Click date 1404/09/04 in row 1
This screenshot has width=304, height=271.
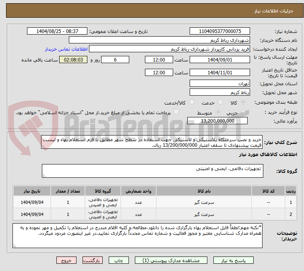pos(32,202)
